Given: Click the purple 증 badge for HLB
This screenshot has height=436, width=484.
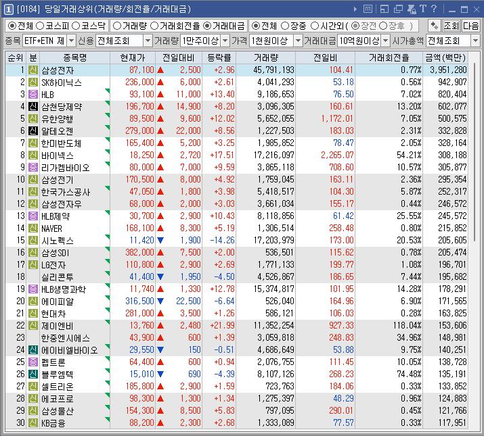Looking at the screenshot, I should (33, 95).
